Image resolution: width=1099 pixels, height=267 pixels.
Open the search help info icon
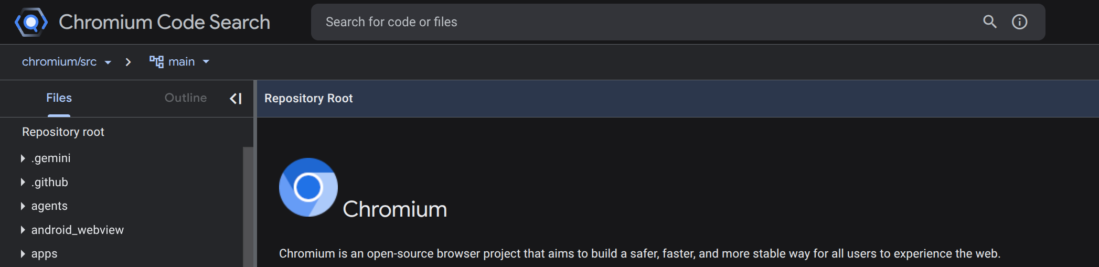(1019, 22)
